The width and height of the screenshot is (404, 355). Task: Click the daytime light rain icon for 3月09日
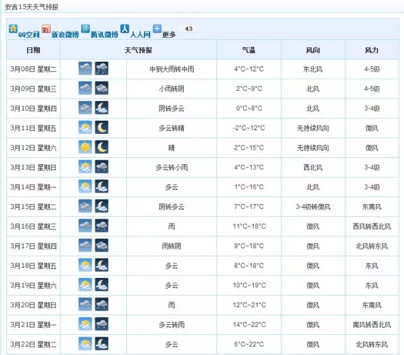tap(85, 88)
